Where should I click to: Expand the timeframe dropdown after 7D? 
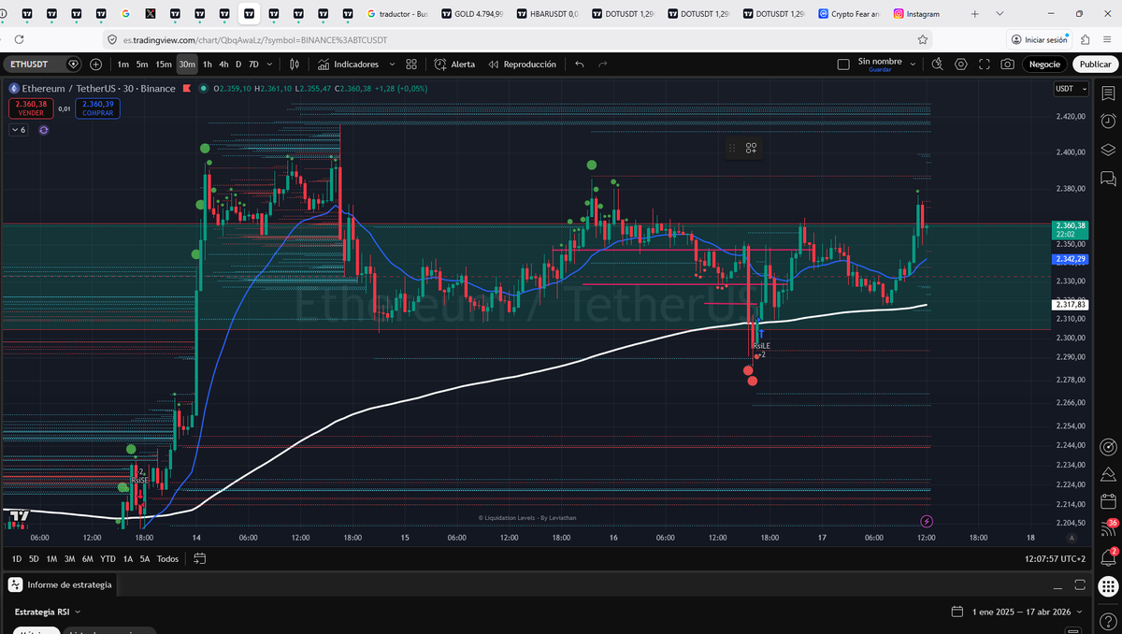click(x=270, y=65)
